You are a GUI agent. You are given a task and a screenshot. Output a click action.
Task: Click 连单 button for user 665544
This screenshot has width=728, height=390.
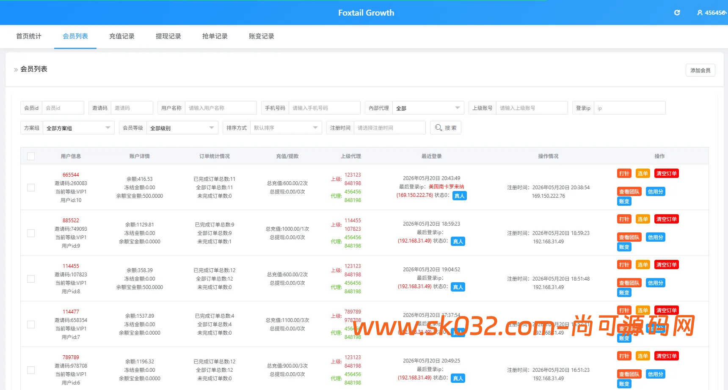point(643,174)
